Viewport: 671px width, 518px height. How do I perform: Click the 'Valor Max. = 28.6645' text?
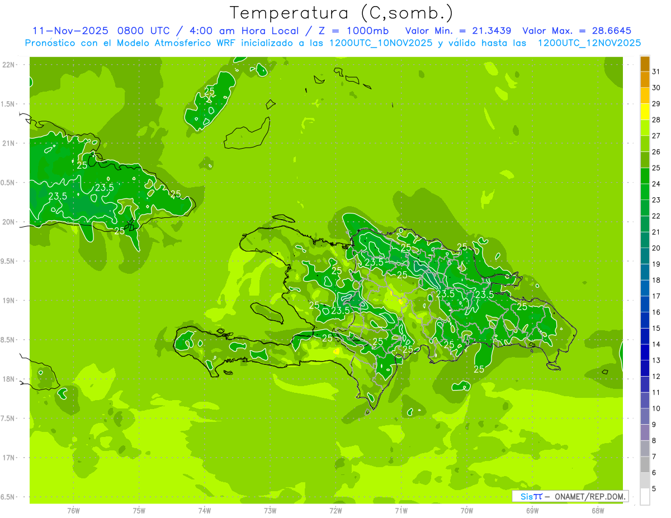point(577,31)
